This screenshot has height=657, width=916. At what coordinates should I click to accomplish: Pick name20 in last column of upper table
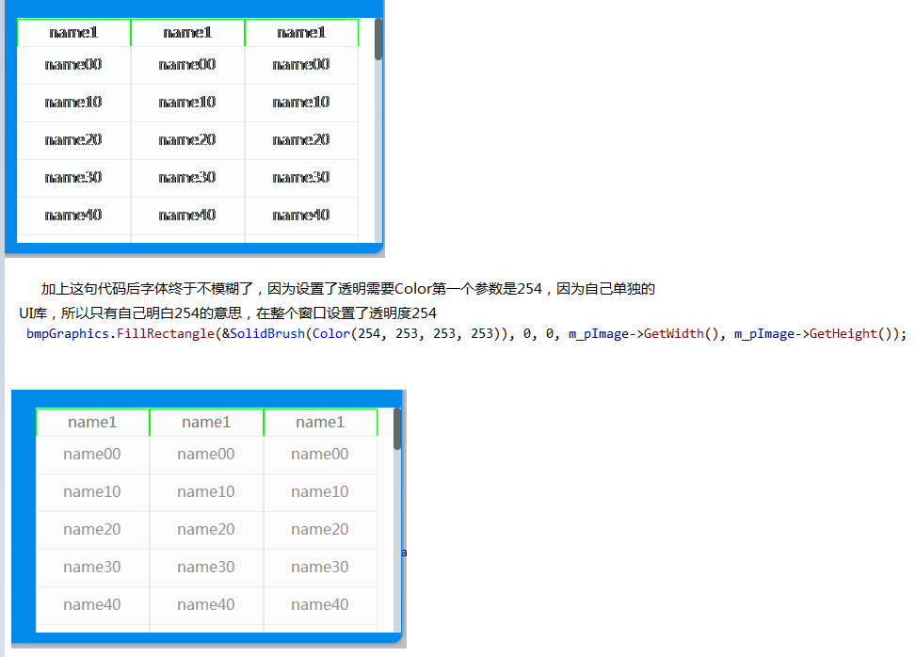click(x=301, y=140)
